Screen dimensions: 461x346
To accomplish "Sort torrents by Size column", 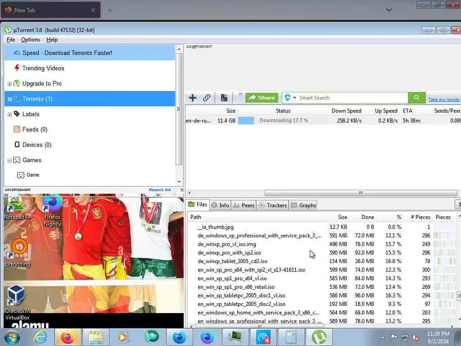I will pyautogui.click(x=231, y=111).
